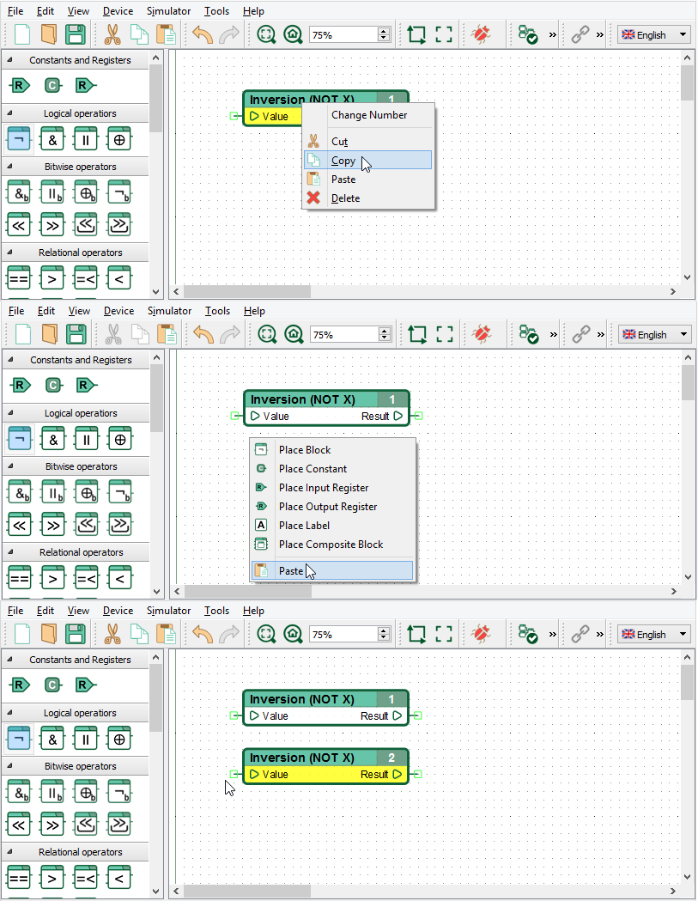The height and width of the screenshot is (901, 698).
Task: Collapse Relational operators group in top window
Action: 9,253
